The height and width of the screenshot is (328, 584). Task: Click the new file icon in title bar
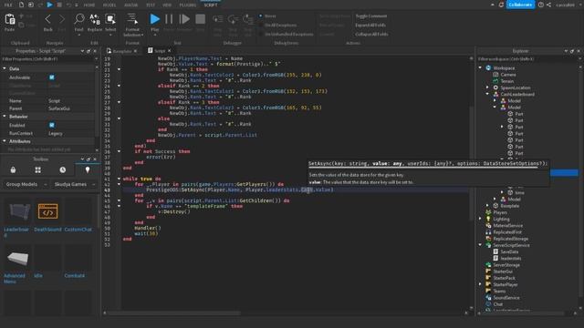[x=21, y=5]
